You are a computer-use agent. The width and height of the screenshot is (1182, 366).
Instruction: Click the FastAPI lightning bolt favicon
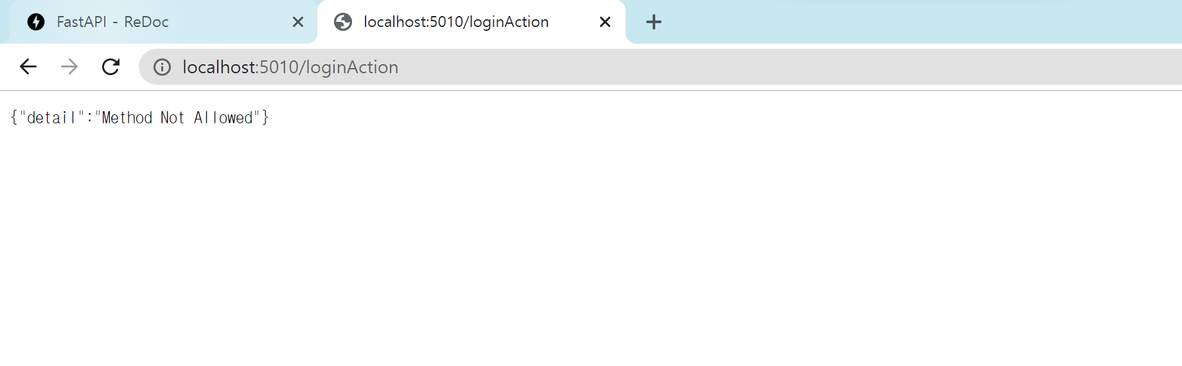pos(36,22)
